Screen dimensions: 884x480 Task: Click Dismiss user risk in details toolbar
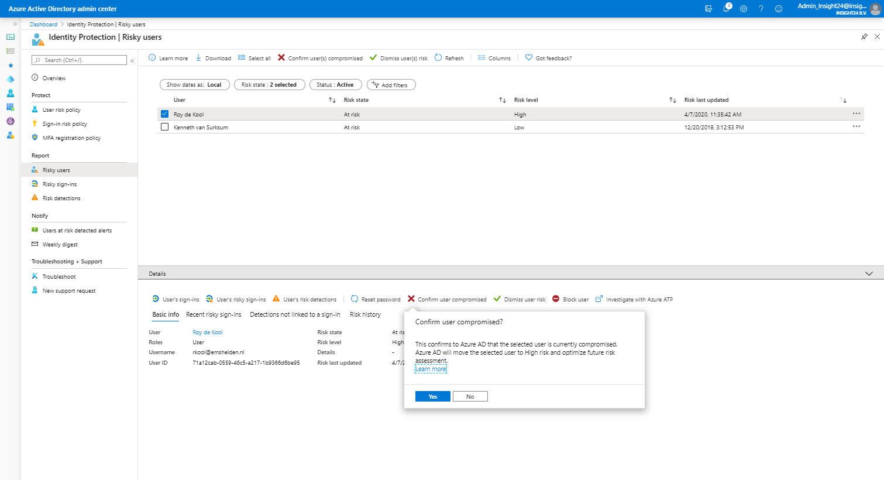click(520, 299)
